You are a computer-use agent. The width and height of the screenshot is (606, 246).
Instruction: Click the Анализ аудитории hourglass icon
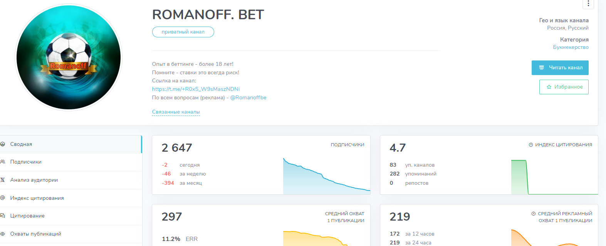point(3,180)
